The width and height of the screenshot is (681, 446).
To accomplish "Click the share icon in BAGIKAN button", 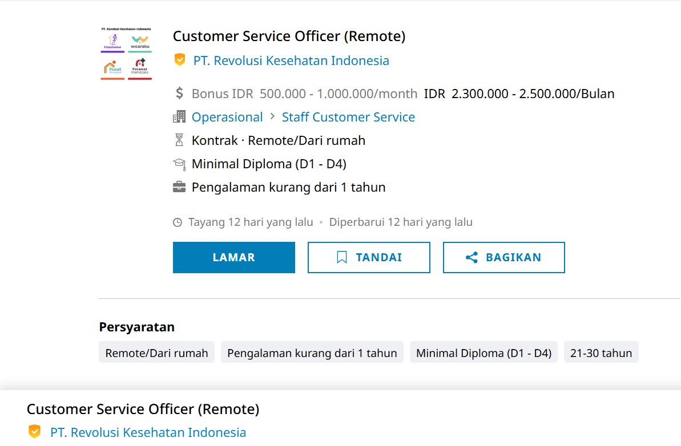I will [472, 257].
